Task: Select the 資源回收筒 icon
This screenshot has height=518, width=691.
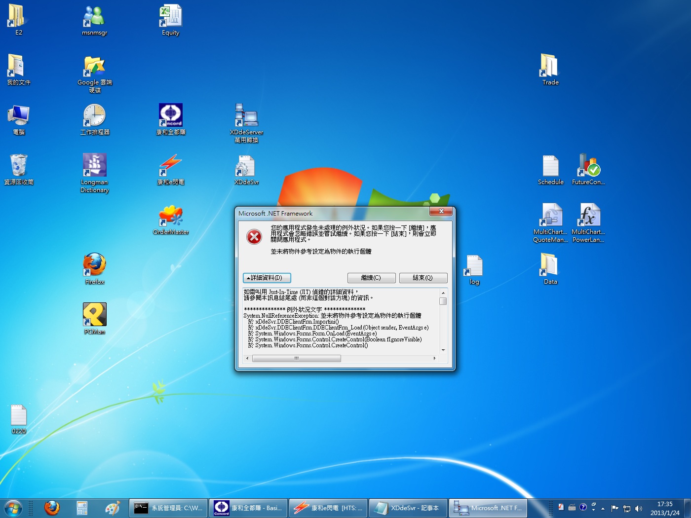Action: point(19,169)
